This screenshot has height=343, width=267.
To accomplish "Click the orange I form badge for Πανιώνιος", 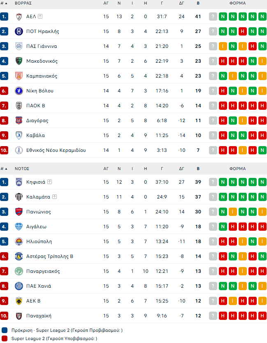I will point(233,212).
